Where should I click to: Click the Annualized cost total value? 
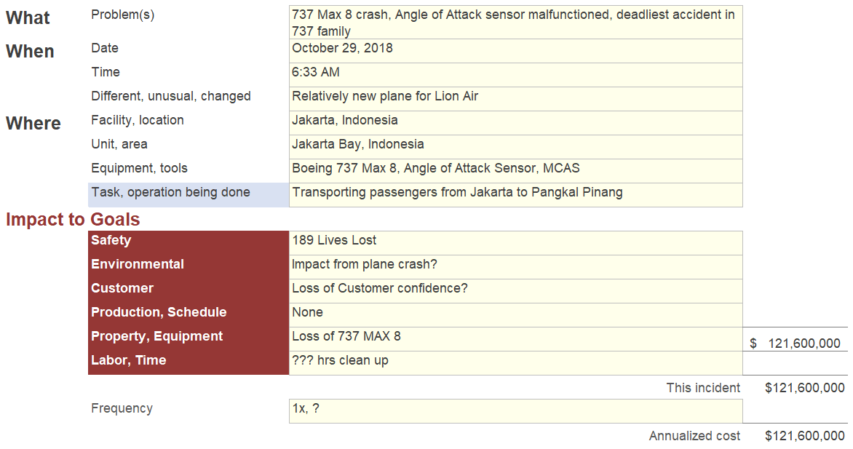804,436
